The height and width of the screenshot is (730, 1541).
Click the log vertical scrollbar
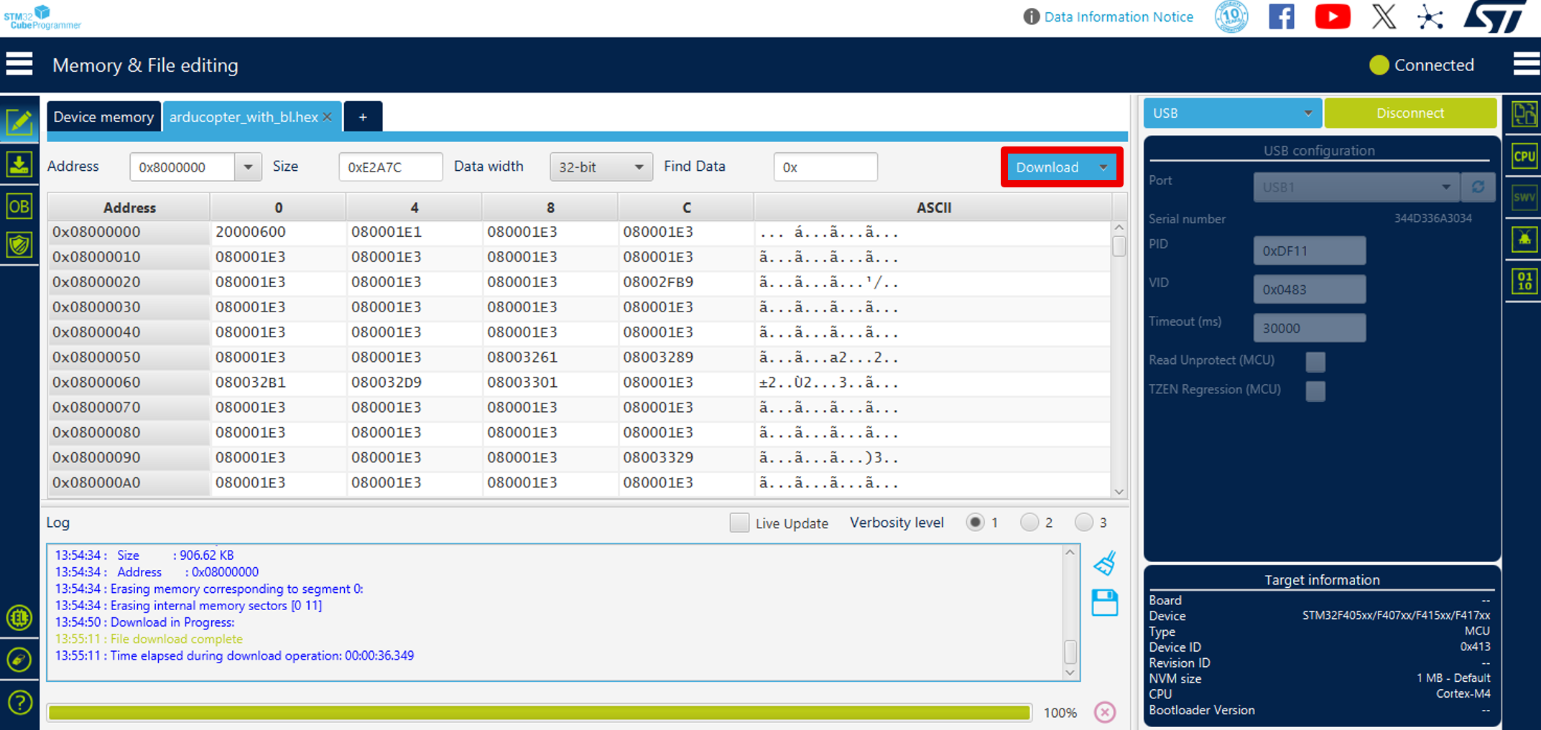pyautogui.click(x=1070, y=612)
